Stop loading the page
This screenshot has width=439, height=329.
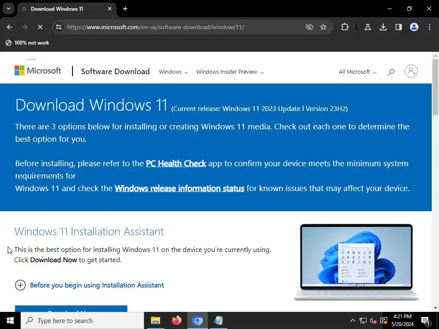click(40, 27)
